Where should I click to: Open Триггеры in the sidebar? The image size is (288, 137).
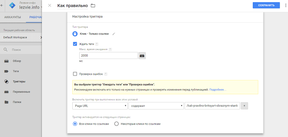coord(19,81)
